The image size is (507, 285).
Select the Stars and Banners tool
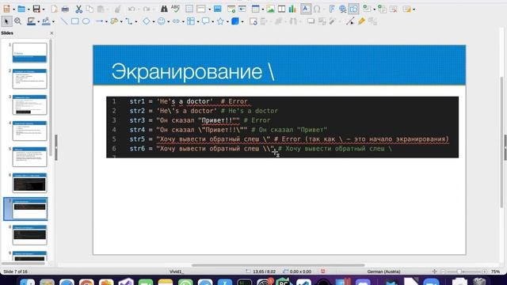pyautogui.click(x=220, y=21)
